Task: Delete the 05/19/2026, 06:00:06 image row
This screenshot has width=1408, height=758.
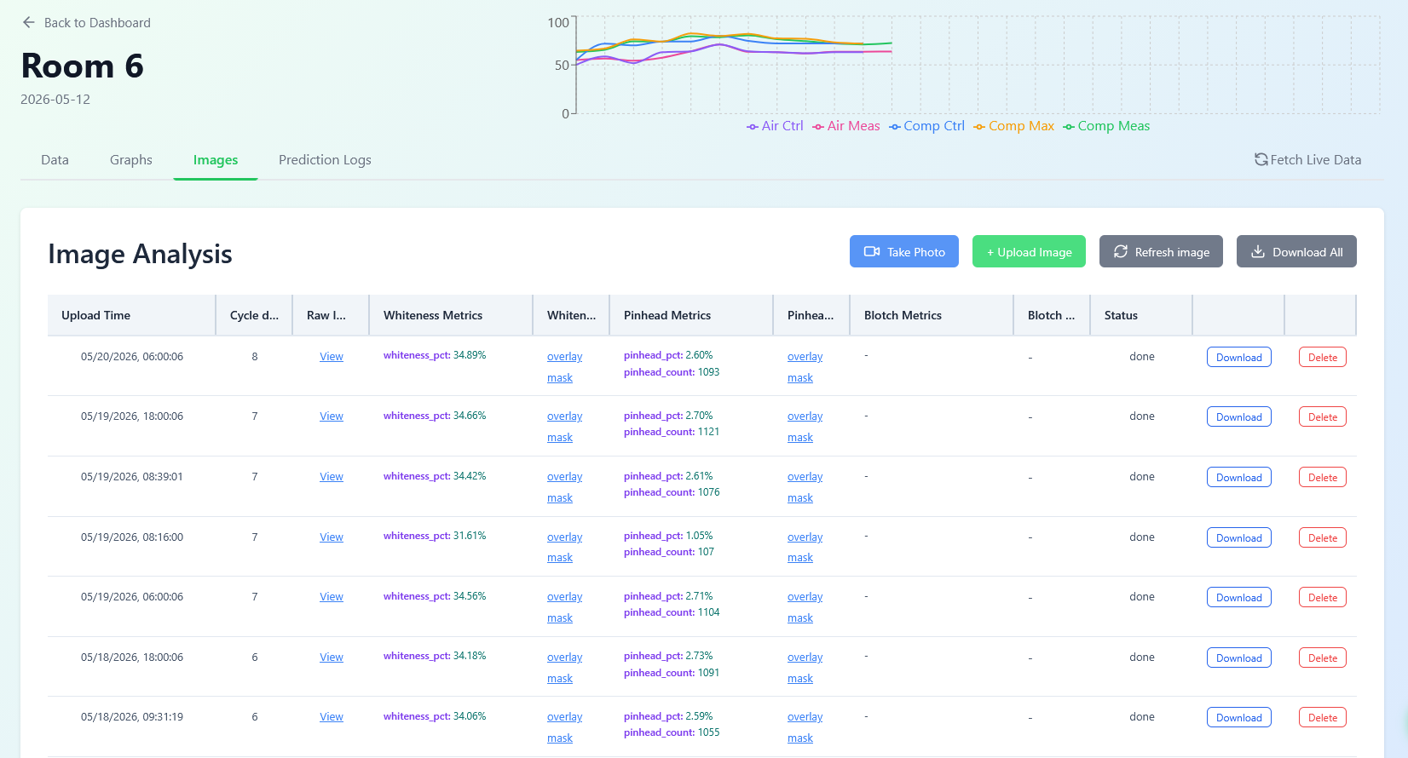Action: tap(1323, 597)
